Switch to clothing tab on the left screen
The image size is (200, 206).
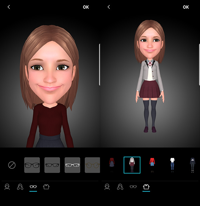point(46,187)
